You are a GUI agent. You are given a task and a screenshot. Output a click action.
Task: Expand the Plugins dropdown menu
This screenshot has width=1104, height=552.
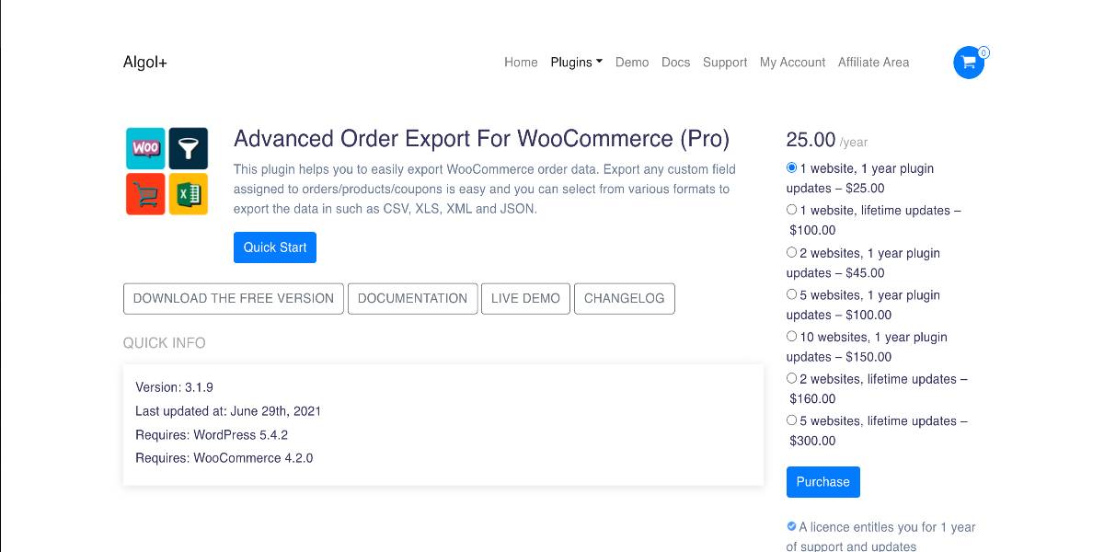coord(577,63)
